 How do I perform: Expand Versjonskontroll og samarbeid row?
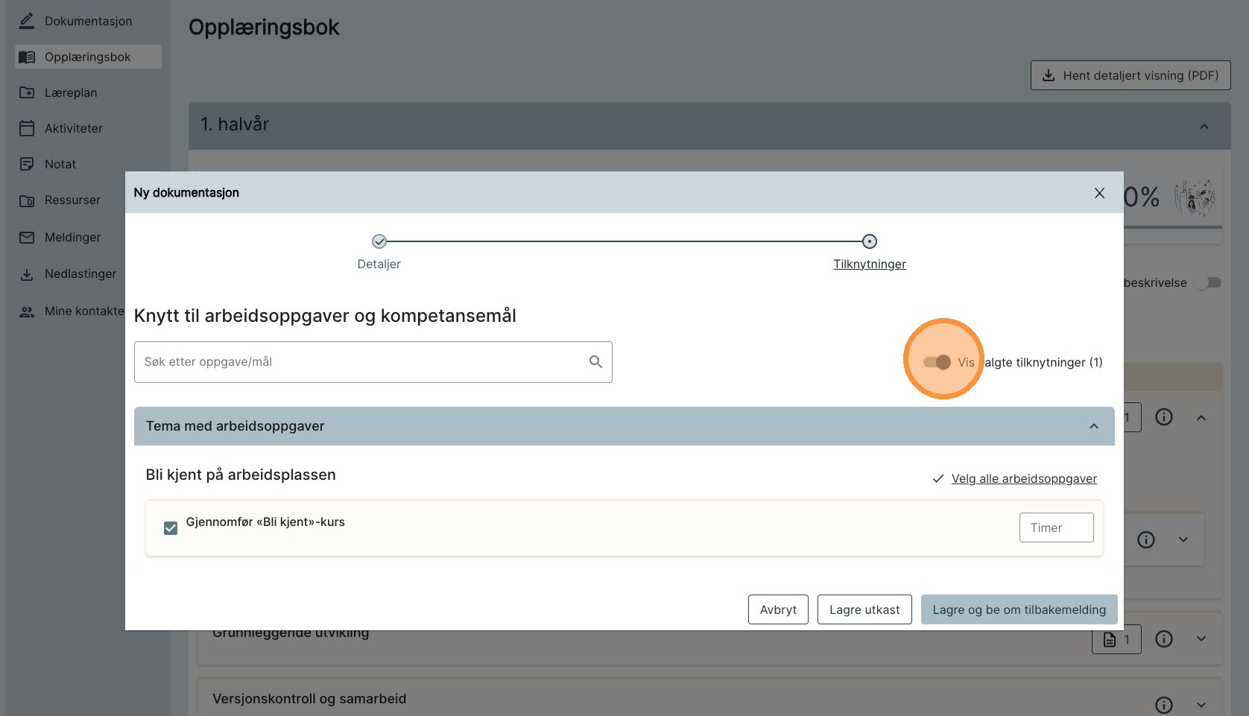(x=1201, y=704)
